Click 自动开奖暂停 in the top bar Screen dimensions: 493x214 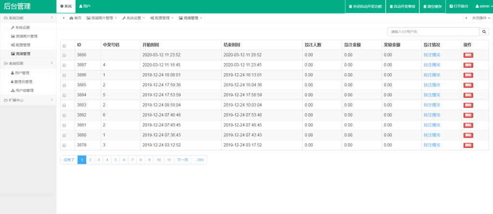pyautogui.click(x=402, y=7)
